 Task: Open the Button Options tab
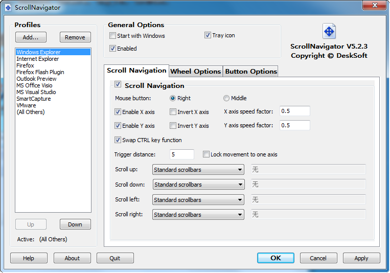(251, 71)
